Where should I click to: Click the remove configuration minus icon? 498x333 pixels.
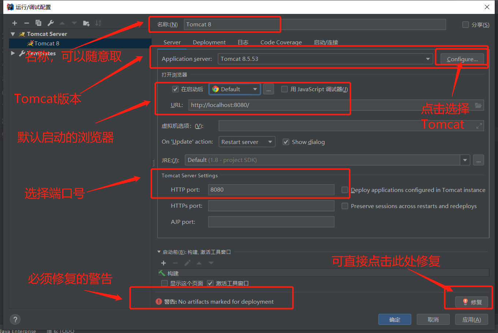[x=26, y=23]
